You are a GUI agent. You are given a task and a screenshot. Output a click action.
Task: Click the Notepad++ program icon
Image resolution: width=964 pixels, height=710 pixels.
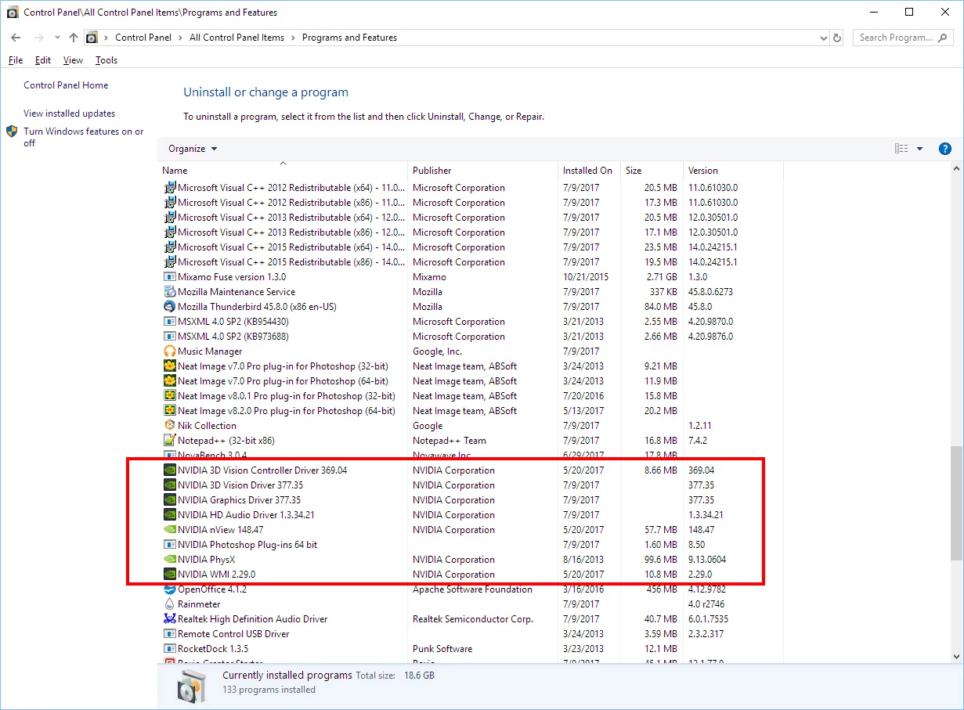170,441
